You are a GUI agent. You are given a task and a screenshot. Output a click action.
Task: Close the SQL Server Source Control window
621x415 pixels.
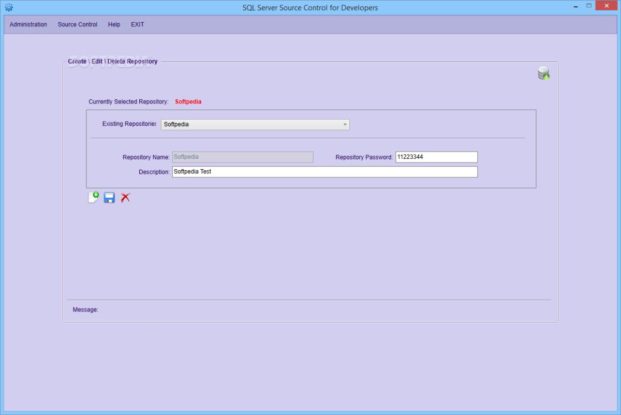(606, 6)
